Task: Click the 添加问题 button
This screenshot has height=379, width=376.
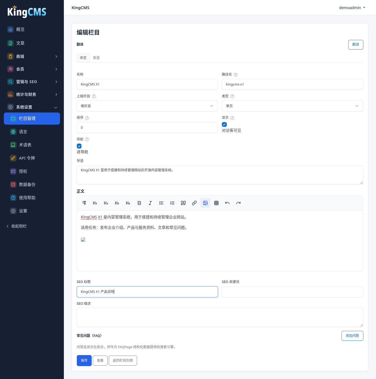Action: point(352,336)
